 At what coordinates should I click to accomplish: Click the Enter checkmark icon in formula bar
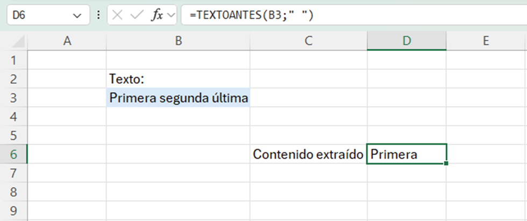137,16
